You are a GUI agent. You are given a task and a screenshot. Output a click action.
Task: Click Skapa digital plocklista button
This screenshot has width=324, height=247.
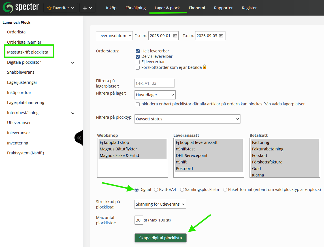(x=160, y=238)
